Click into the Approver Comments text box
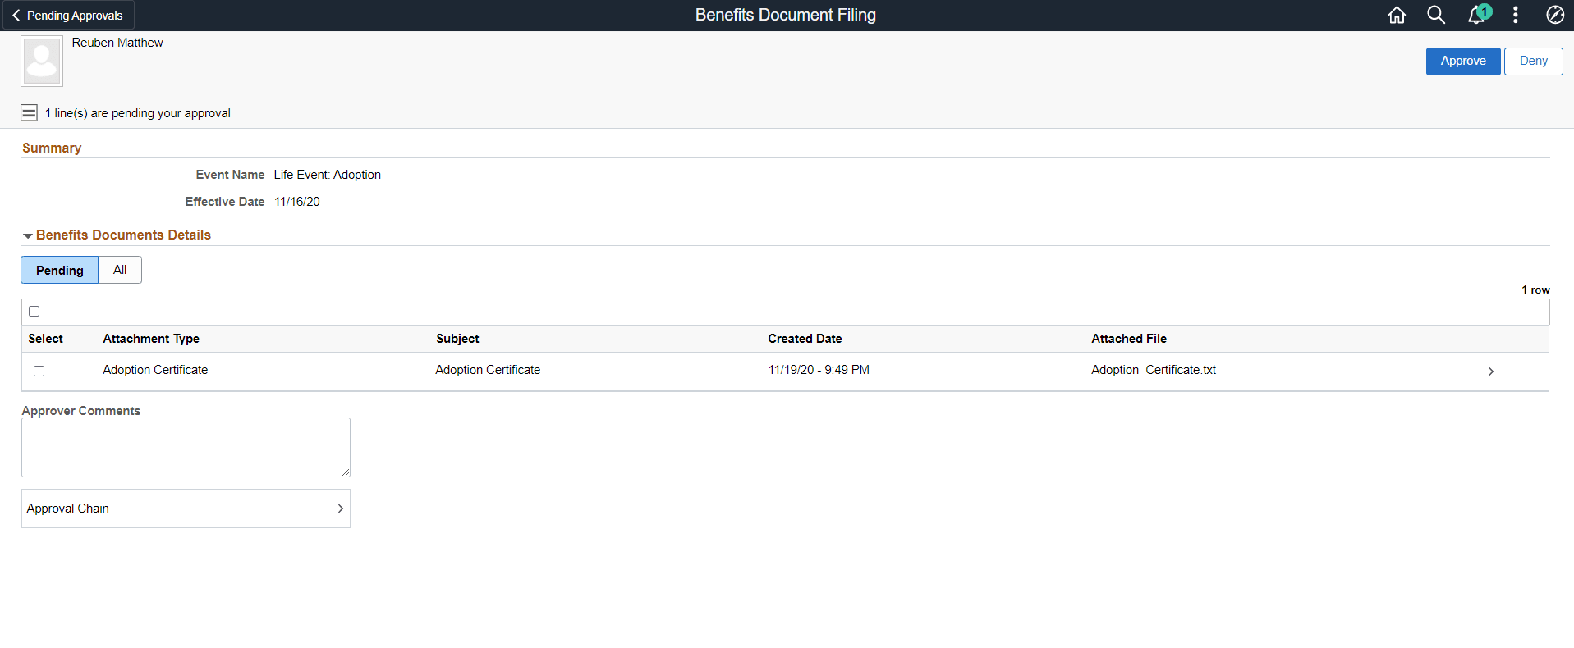Viewport: 1574px width, 648px height. (x=186, y=447)
